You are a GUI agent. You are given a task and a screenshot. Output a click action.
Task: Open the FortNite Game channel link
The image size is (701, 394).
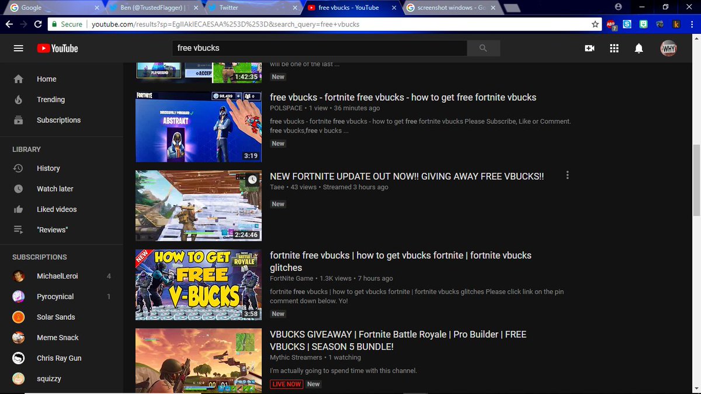[291, 278]
